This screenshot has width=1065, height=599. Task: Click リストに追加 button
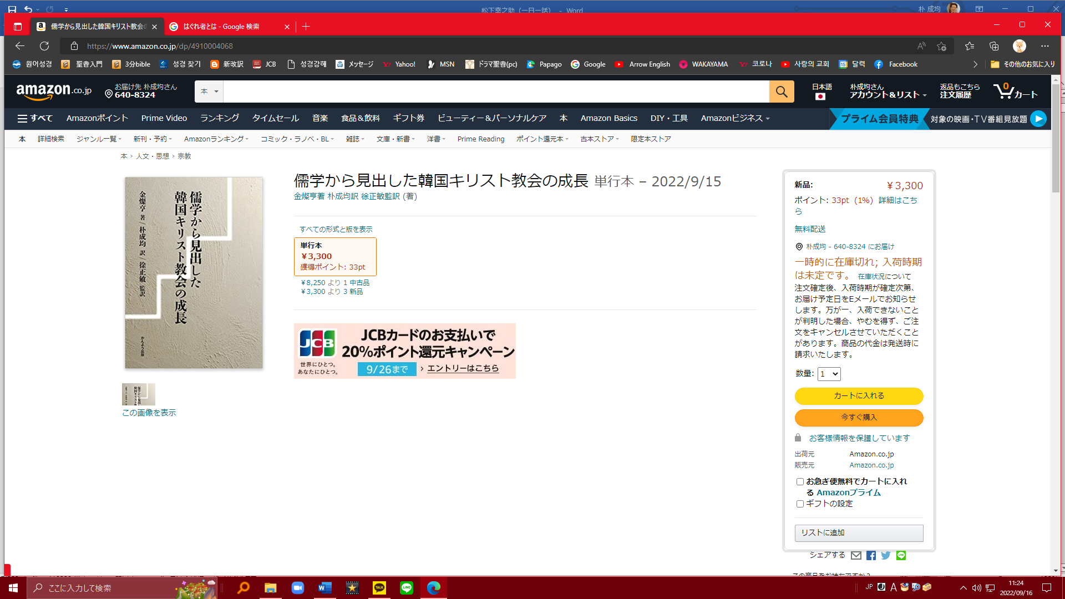pos(859,533)
